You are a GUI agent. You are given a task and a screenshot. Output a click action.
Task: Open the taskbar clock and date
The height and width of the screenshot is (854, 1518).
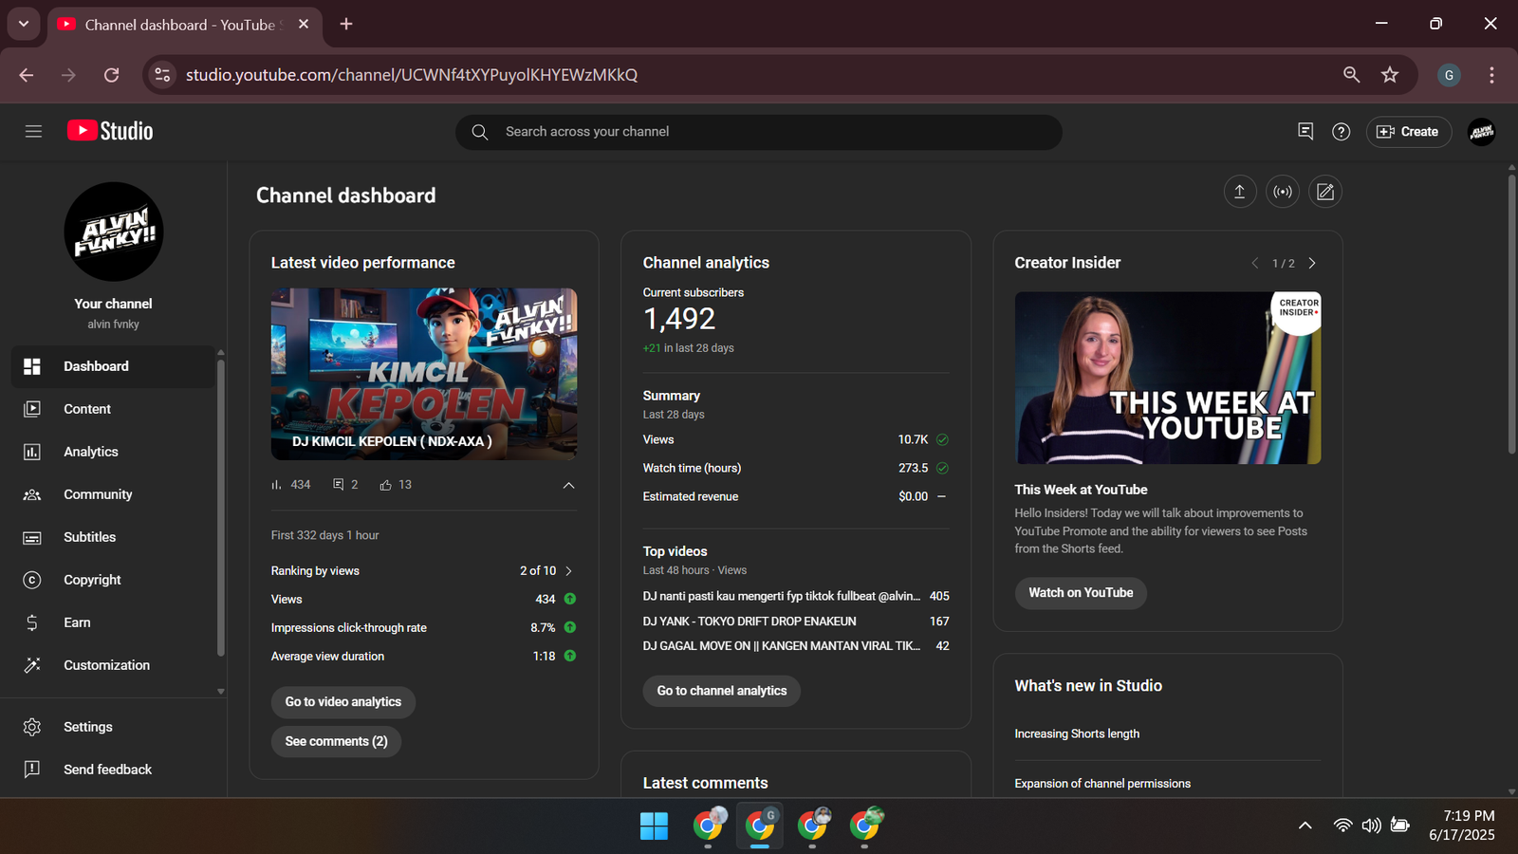click(x=1462, y=826)
